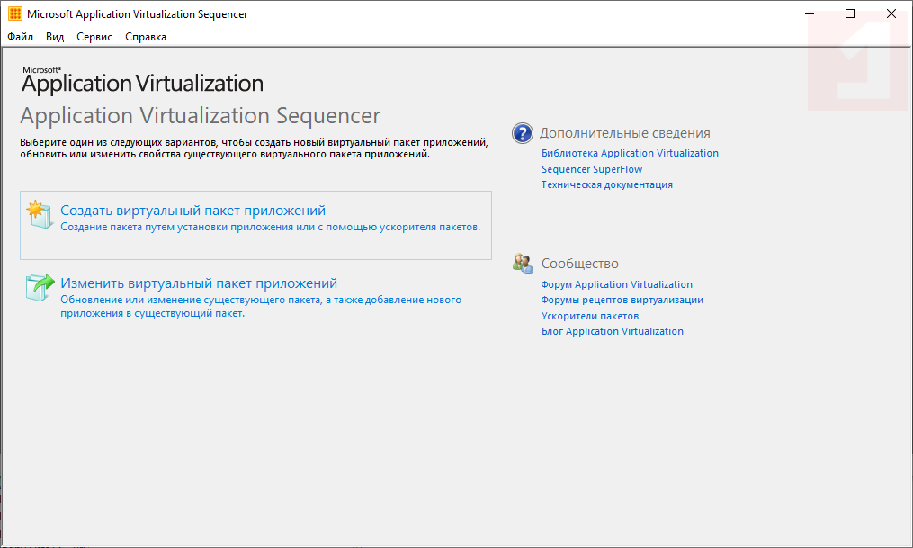Minimize the Sequencer window

[x=809, y=14]
